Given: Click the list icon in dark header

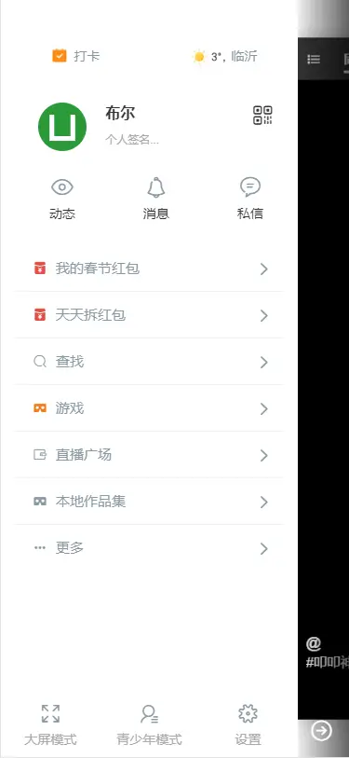Looking at the screenshot, I should [x=314, y=60].
